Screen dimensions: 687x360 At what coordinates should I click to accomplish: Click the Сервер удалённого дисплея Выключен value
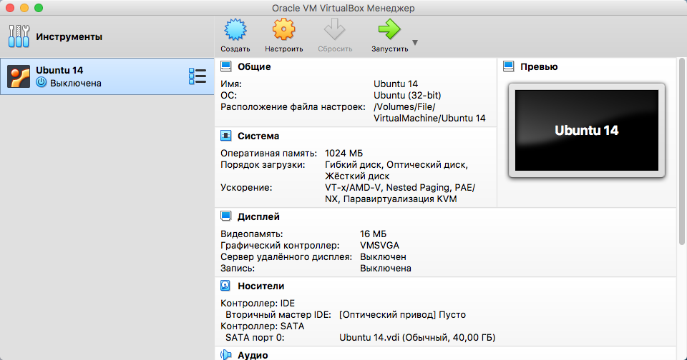click(383, 256)
